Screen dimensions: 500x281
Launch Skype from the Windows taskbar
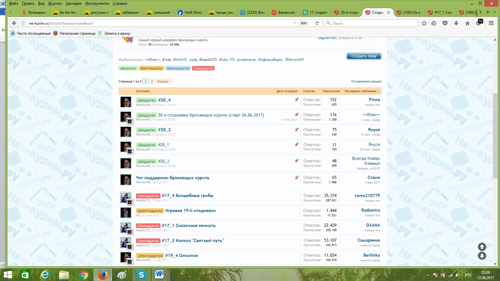(x=141, y=275)
